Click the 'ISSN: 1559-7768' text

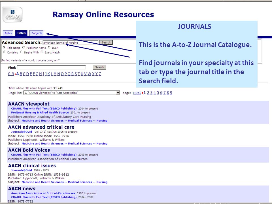pos(21,136)
